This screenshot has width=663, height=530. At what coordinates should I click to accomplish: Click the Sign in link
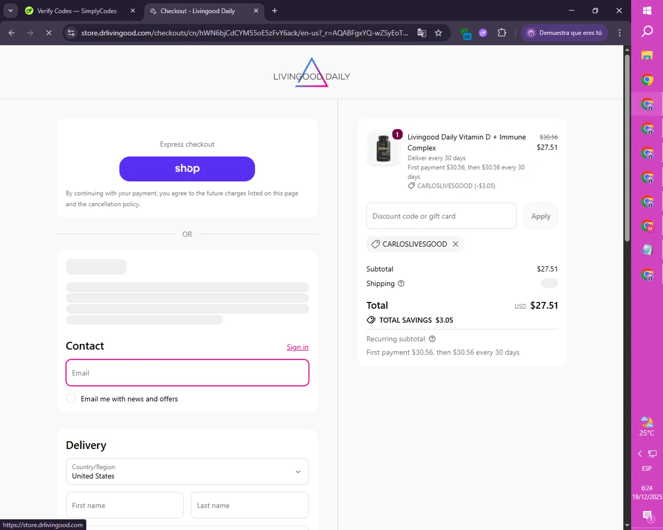click(297, 347)
